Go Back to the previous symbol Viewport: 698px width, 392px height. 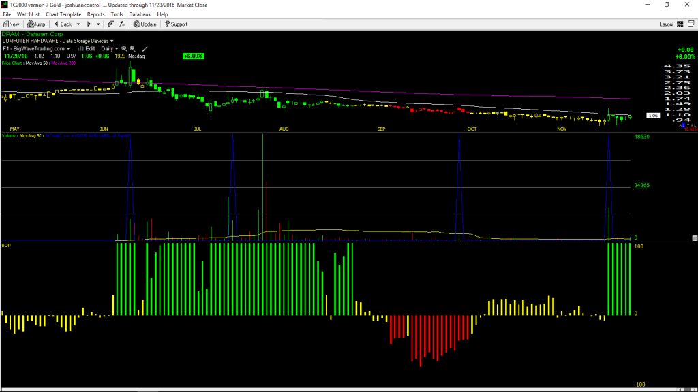pos(63,24)
